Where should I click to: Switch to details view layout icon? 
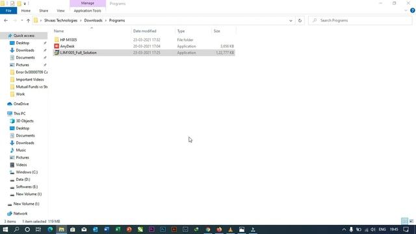coord(404,221)
